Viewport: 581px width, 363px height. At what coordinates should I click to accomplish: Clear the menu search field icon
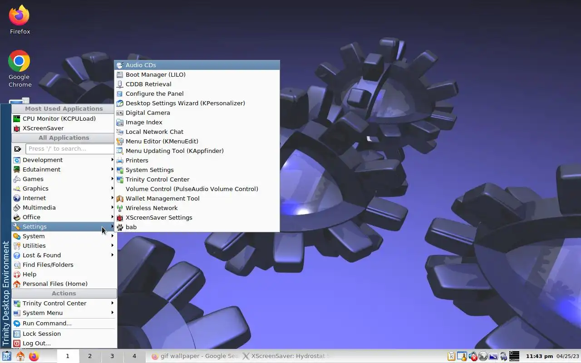[18, 149]
